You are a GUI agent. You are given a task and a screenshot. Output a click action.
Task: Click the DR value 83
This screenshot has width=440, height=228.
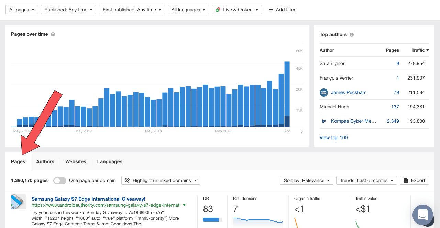tap(208, 209)
